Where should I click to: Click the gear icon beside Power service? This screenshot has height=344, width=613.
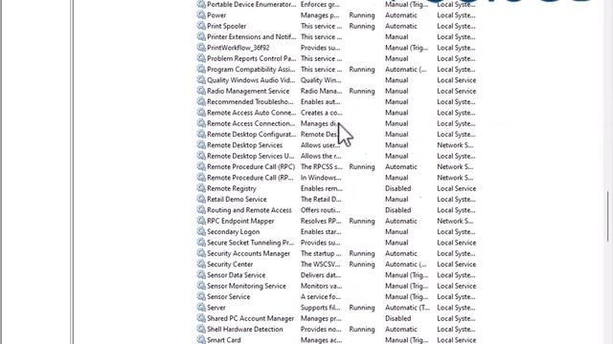point(201,15)
